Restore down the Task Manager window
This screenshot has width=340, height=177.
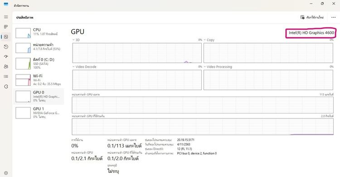(x=322, y=4)
